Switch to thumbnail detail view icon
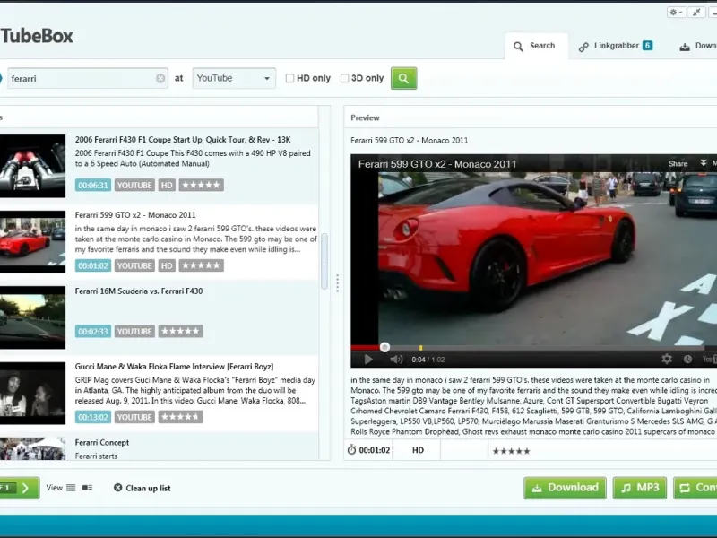 87,488
